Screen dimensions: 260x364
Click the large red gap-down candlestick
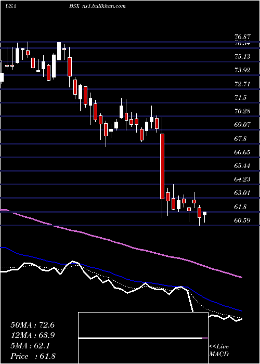[x=162, y=166]
